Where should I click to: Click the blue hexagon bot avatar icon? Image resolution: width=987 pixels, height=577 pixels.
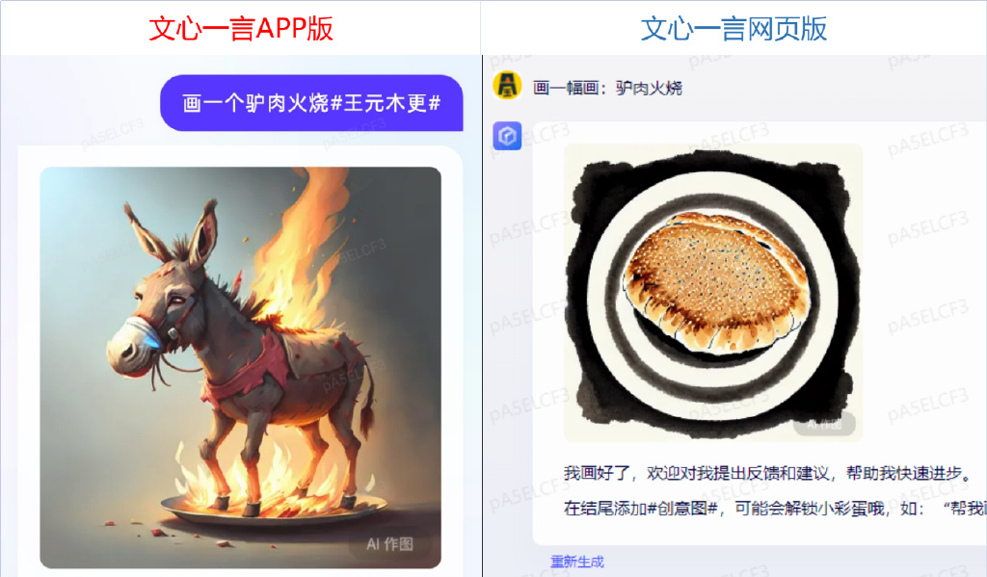(507, 136)
